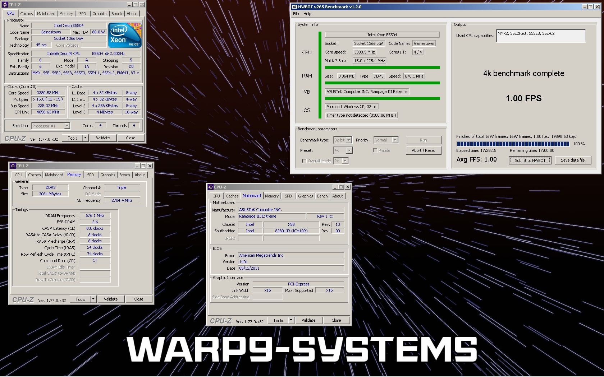Click the Core Speed 3380.52 MHz field
Viewport: 604px width, 377px height.
click(48, 93)
